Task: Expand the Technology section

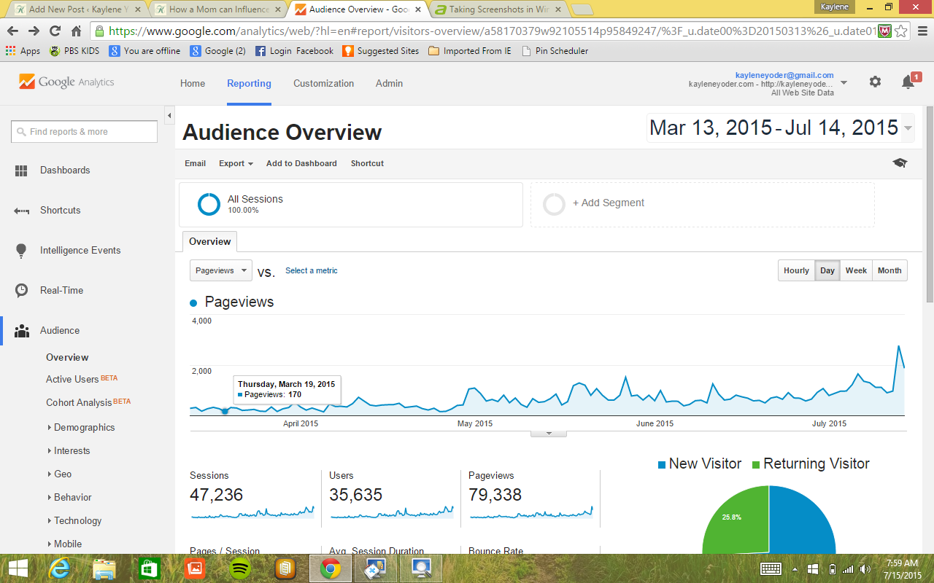Action: [x=74, y=520]
